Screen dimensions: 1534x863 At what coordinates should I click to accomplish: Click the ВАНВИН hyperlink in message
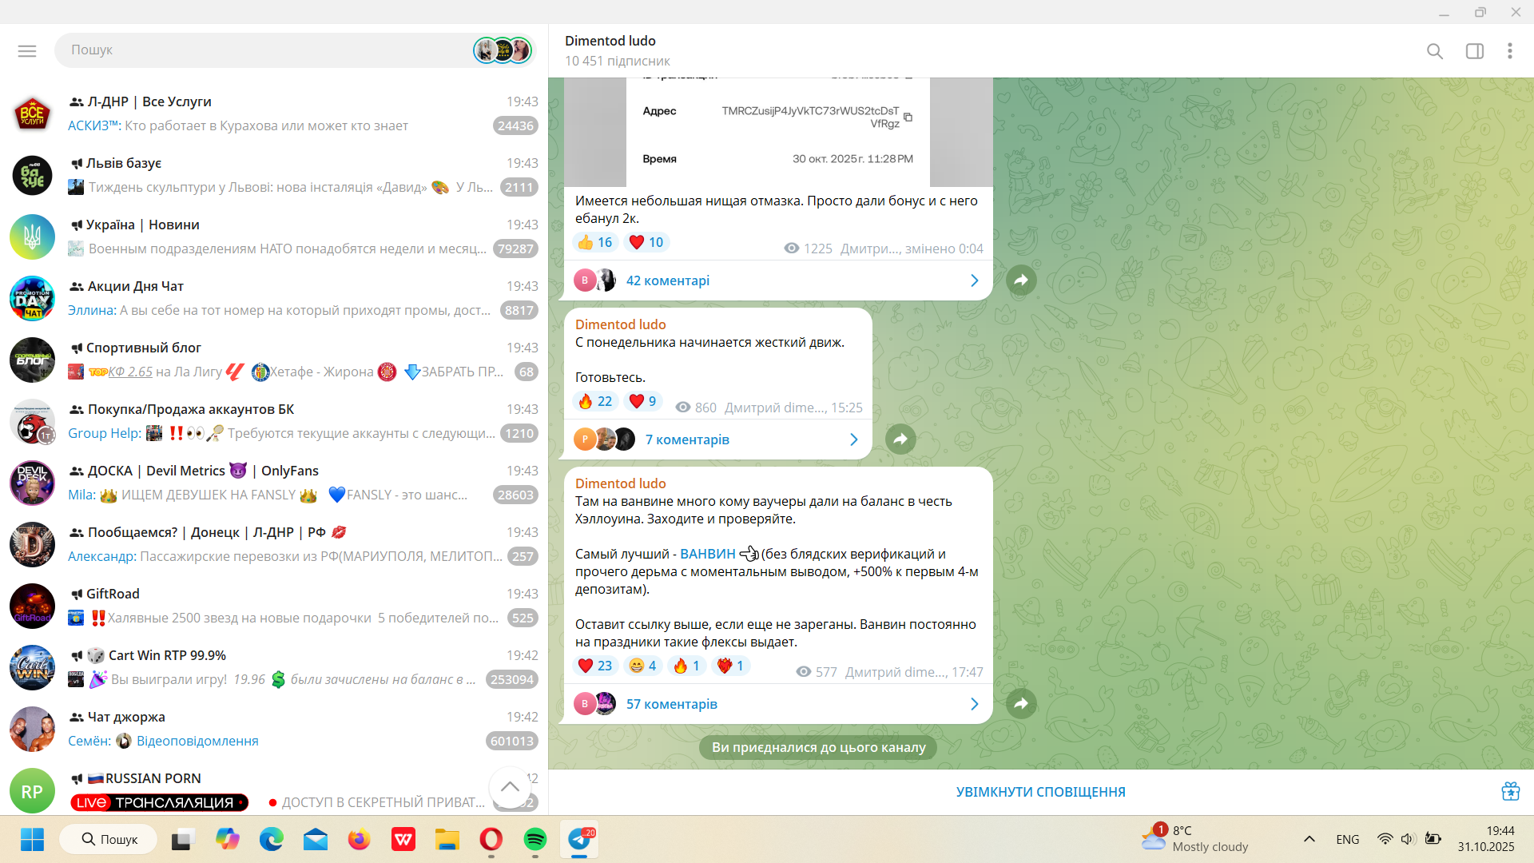[x=707, y=554]
